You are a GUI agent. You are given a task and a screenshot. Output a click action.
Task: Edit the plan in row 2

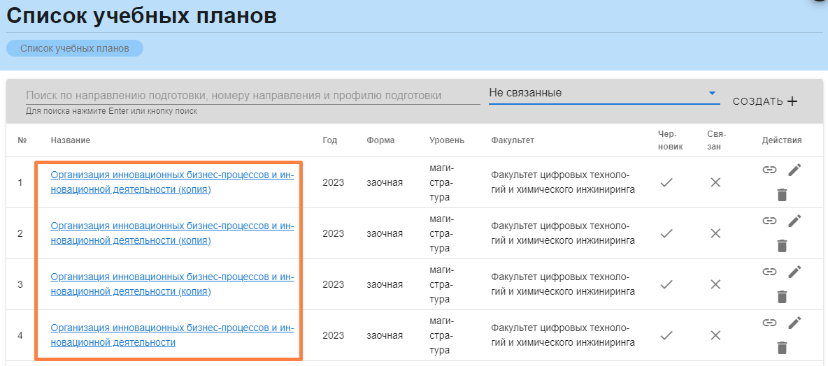[794, 221]
